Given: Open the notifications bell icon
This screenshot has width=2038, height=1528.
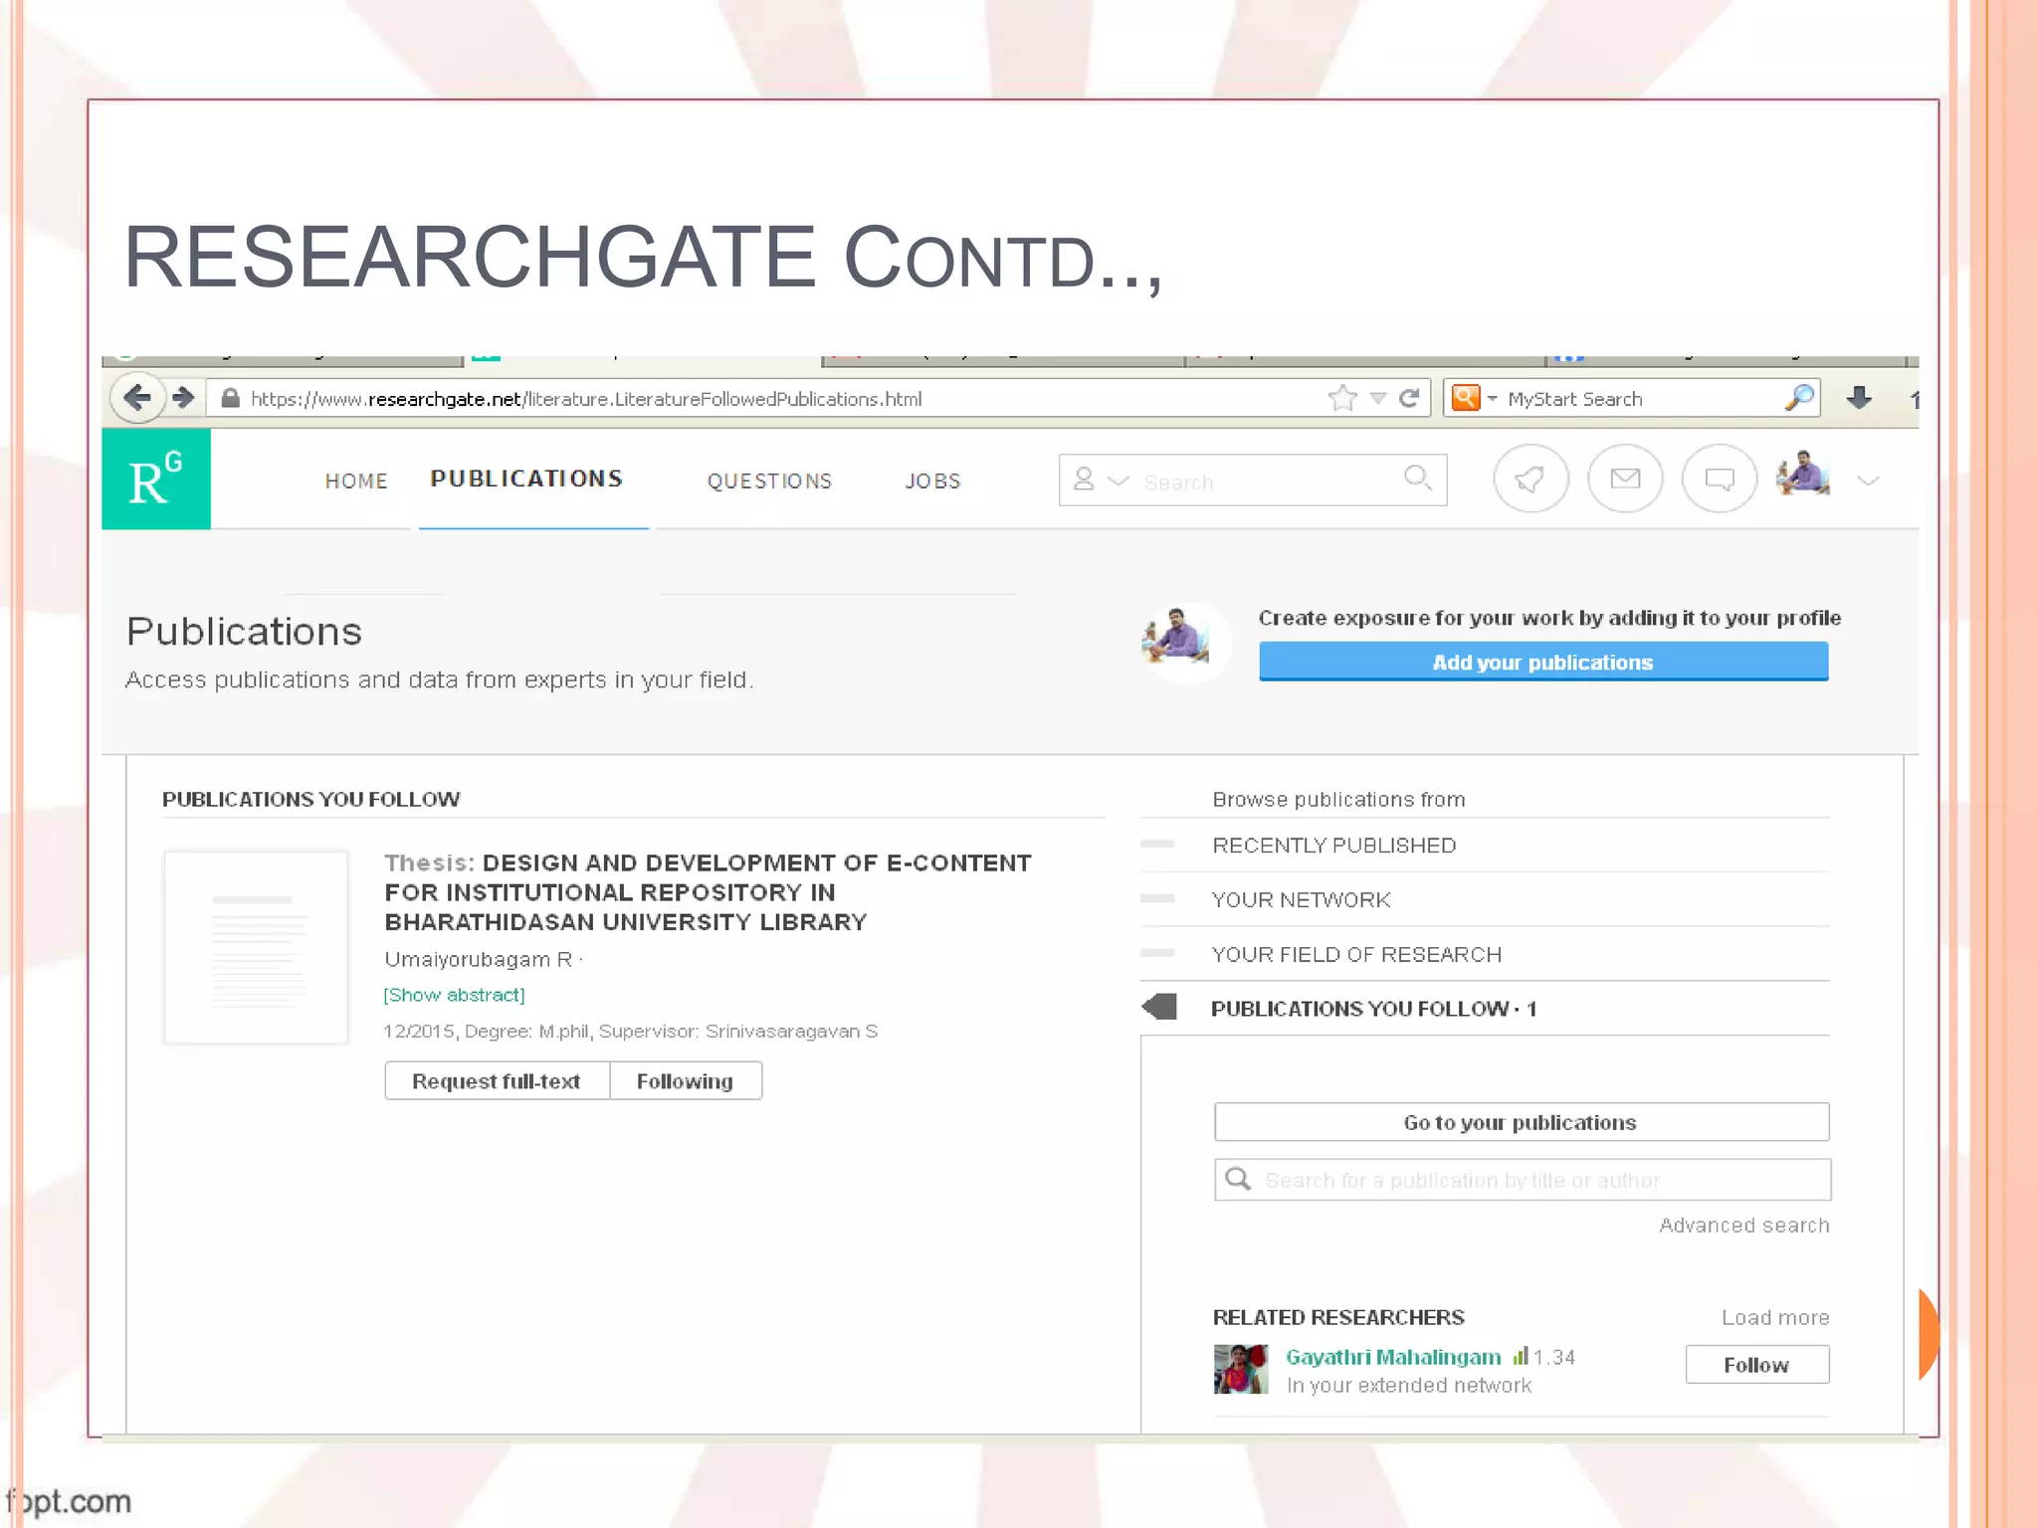Looking at the screenshot, I should [x=1530, y=479].
